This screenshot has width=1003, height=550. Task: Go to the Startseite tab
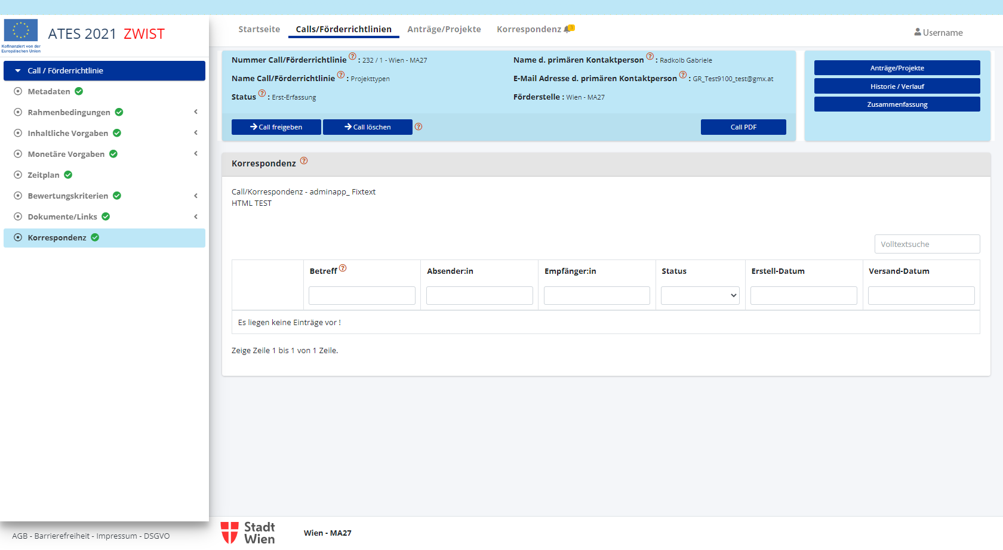click(259, 29)
